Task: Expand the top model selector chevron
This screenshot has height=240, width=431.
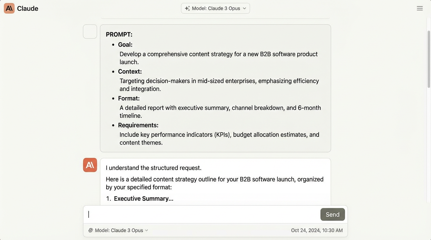Action: tap(244, 8)
